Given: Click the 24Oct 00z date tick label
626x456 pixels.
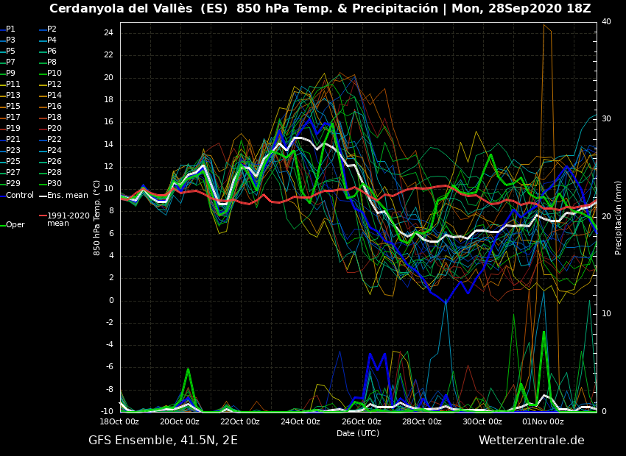Looking at the screenshot, I should [301, 422].
